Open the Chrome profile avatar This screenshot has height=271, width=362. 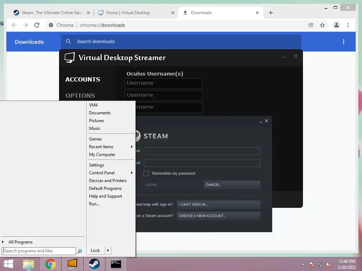pos(337,25)
